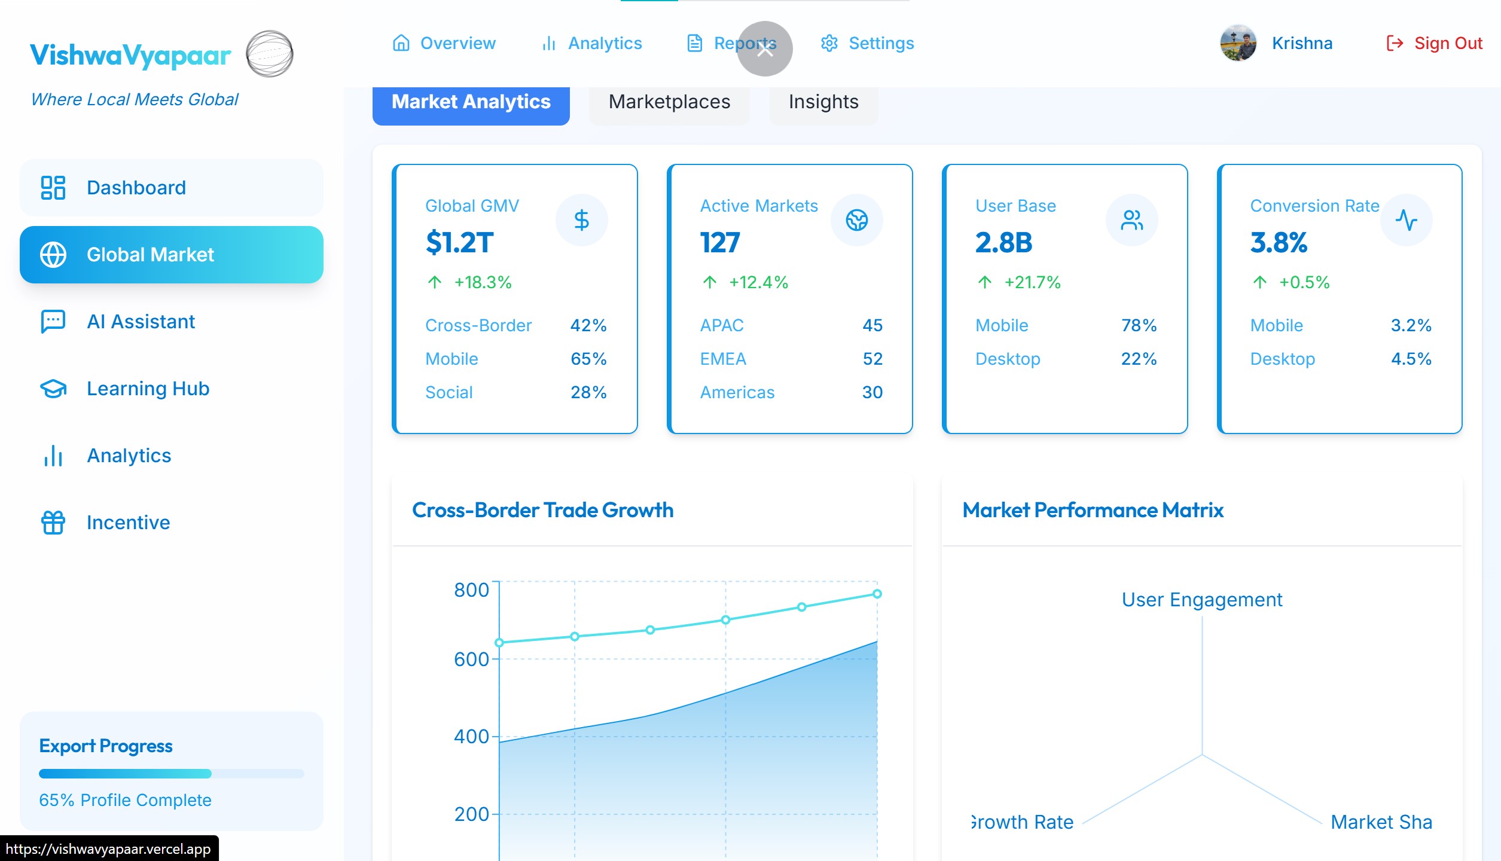This screenshot has width=1501, height=861.
Task: Open the Insights tab
Action: pos(823,102)
